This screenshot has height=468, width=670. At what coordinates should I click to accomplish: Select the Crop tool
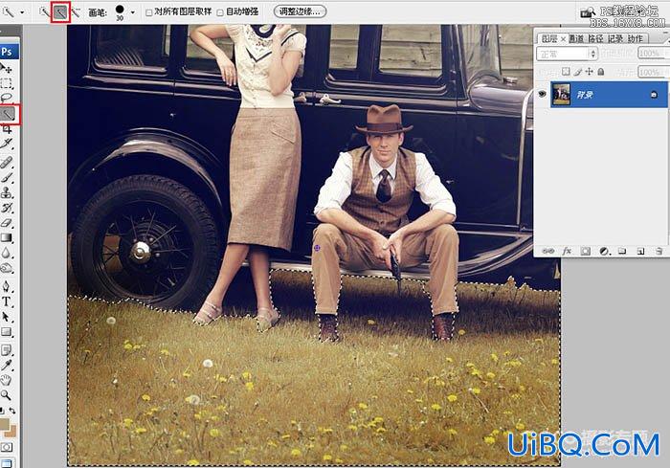7,129
